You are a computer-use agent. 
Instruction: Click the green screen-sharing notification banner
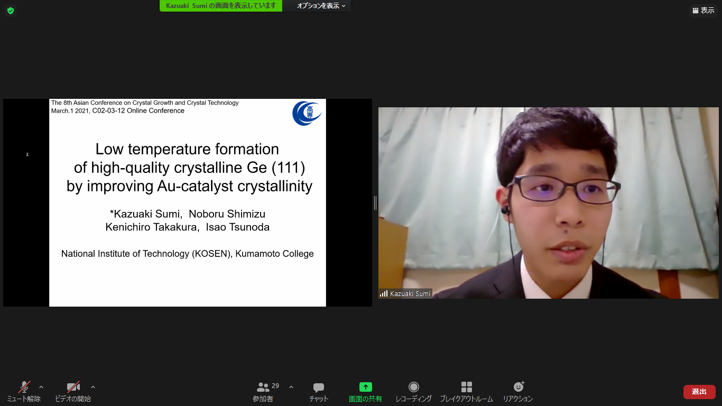click(221, 6)
